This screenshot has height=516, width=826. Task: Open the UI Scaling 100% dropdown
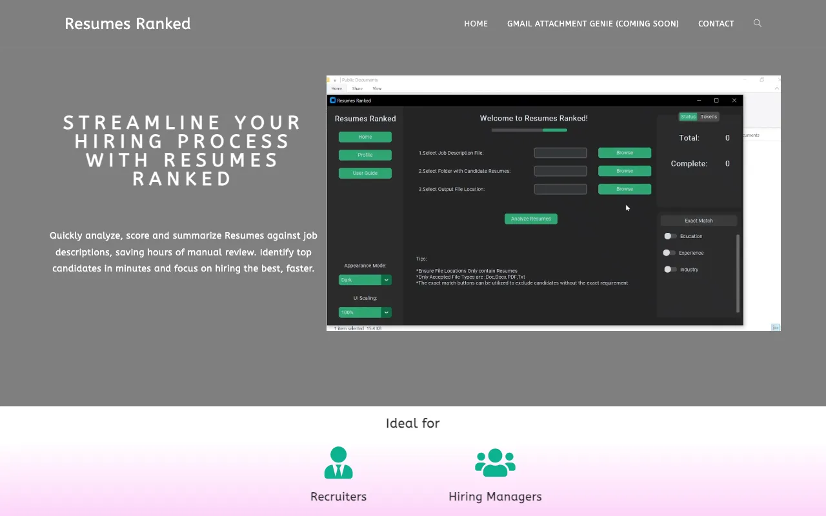pos(365,312)
